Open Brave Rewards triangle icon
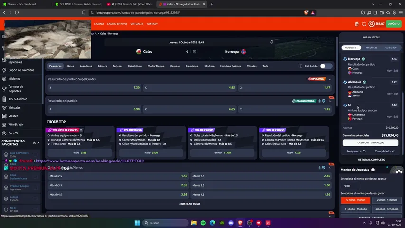Image resolution: width=405 pixels, height=228 pixels. click(x=313, y=12)
